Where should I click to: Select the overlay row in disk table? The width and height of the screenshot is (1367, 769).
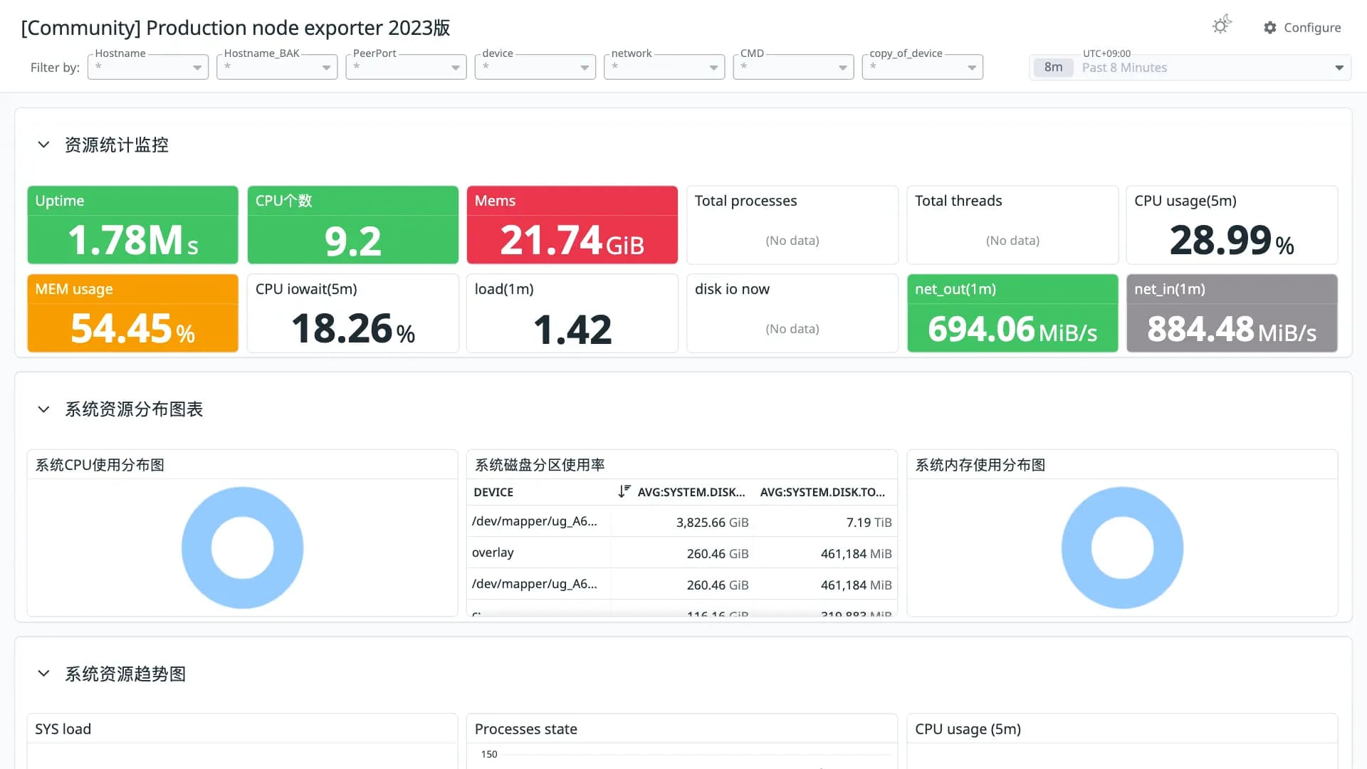click(681, 553)
